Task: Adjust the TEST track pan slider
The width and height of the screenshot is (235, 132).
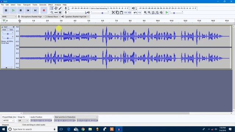Action: click(8, 38)
